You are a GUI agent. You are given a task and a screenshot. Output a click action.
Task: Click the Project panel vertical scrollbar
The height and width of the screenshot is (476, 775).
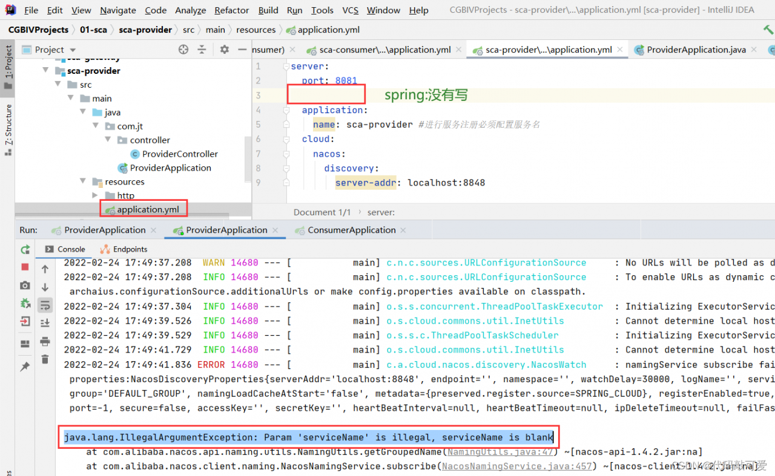(248, 158)
